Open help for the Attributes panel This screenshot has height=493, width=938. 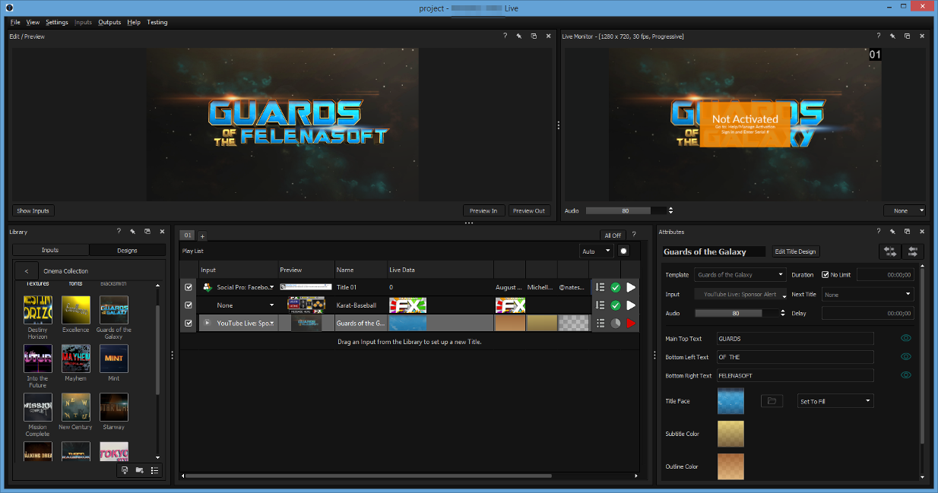click(879, 232)
